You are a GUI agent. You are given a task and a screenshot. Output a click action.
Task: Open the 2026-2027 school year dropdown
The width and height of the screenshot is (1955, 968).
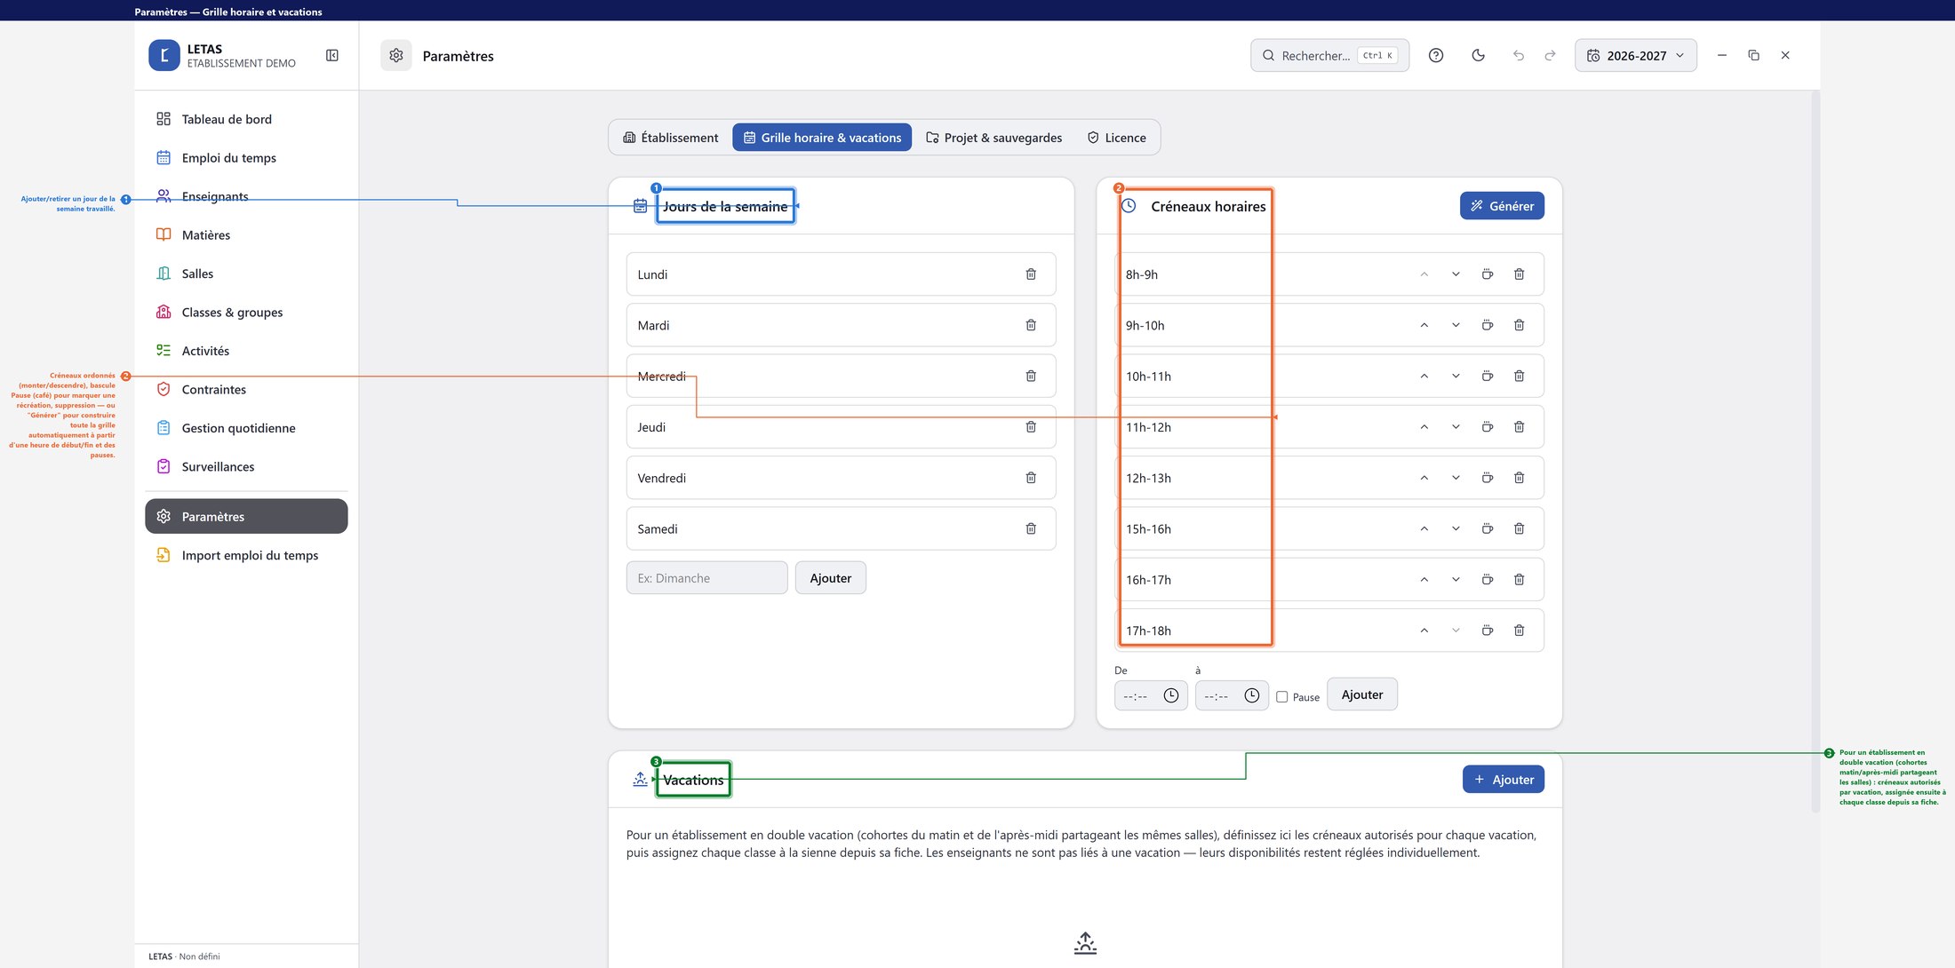[x=1636, y=55]
